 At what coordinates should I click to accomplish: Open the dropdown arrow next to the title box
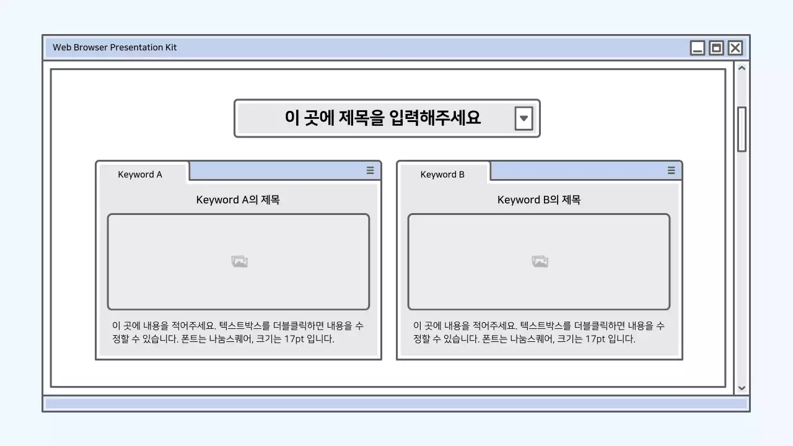tap(524, 118)
